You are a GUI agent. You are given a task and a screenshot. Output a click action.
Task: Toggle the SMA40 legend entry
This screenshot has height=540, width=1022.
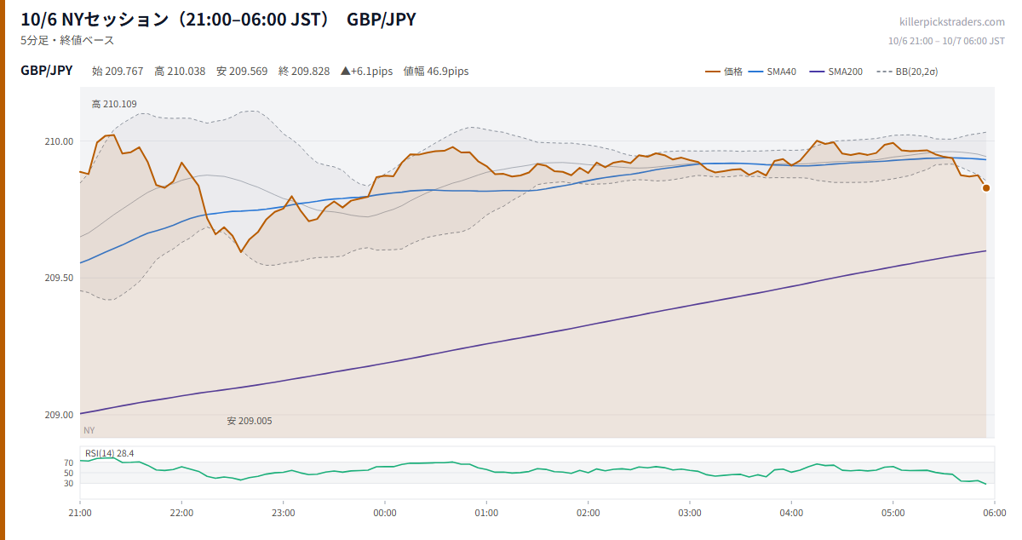pyautogui.click(x=772, y=72)
